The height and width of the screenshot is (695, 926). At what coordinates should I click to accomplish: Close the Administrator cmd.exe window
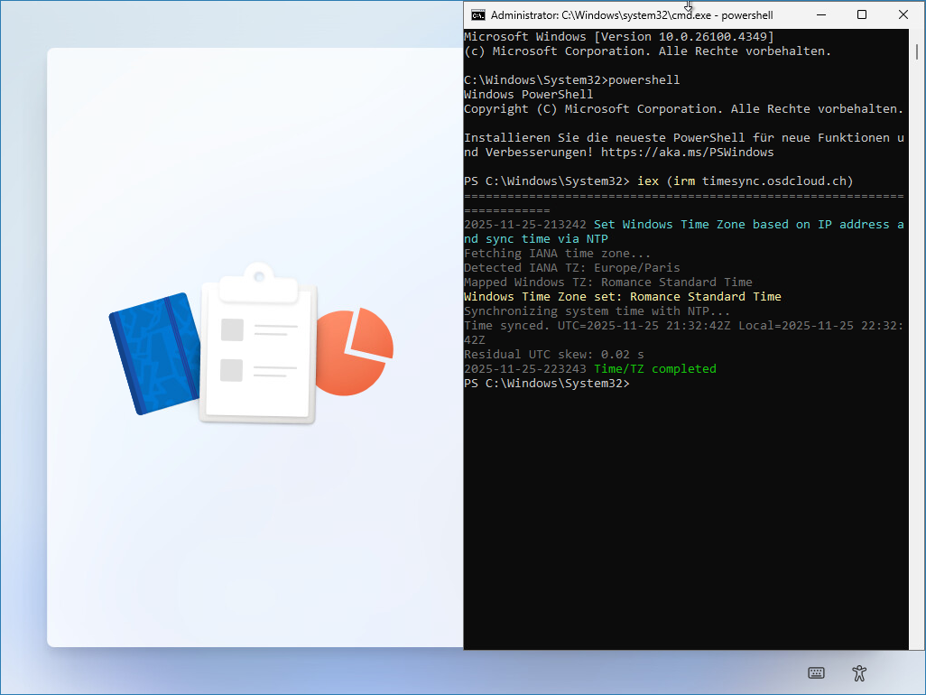[x=903, y=14]
